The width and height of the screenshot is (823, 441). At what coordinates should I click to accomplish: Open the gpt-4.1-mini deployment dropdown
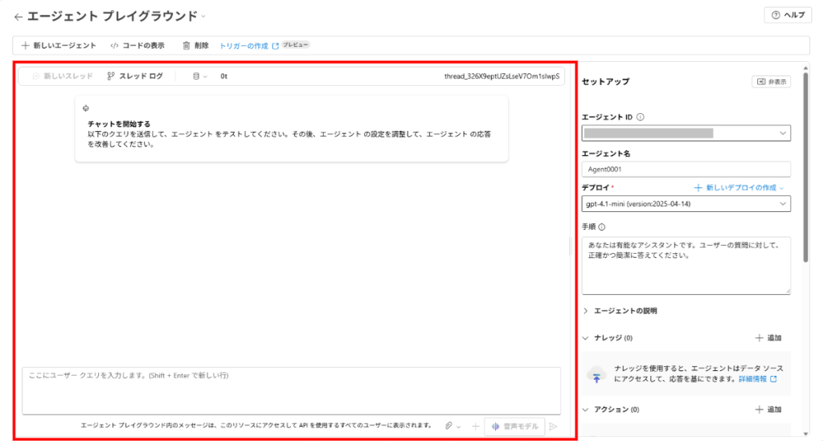point(686,204)
